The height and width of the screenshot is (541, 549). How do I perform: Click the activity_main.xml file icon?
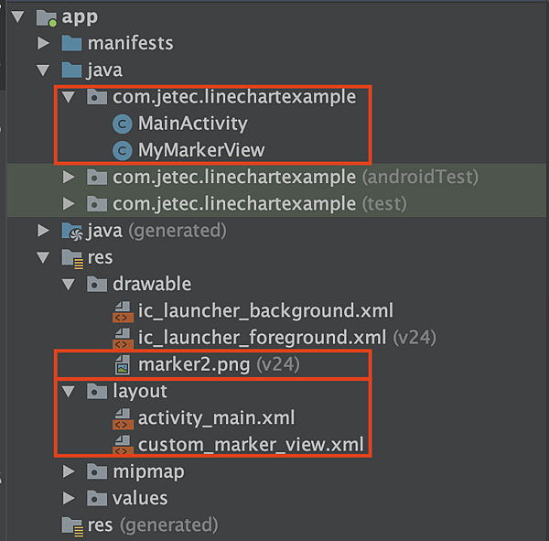(x=123, y=419)
